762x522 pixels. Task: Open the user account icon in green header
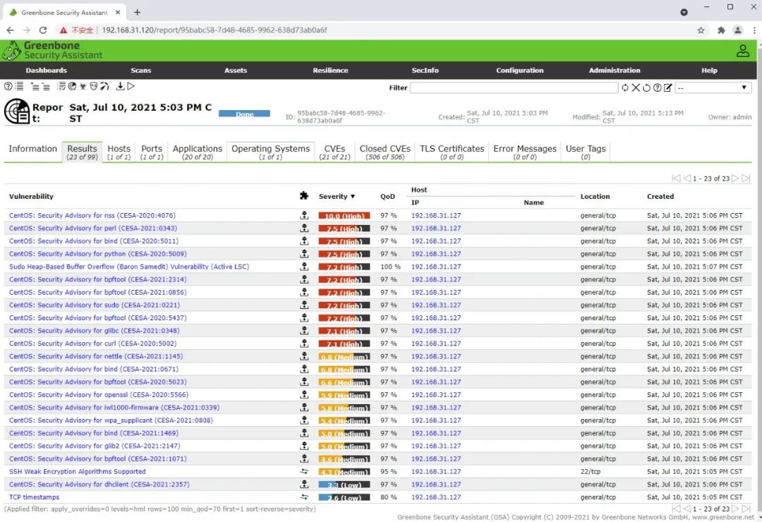[742, 51]
